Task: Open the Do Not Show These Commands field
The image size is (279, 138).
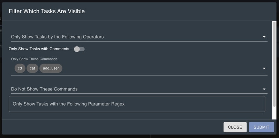Action: (x=139, y=89)
